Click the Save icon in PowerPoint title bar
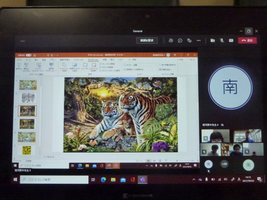This screenshot has height=200, width=267. point(35,55)
